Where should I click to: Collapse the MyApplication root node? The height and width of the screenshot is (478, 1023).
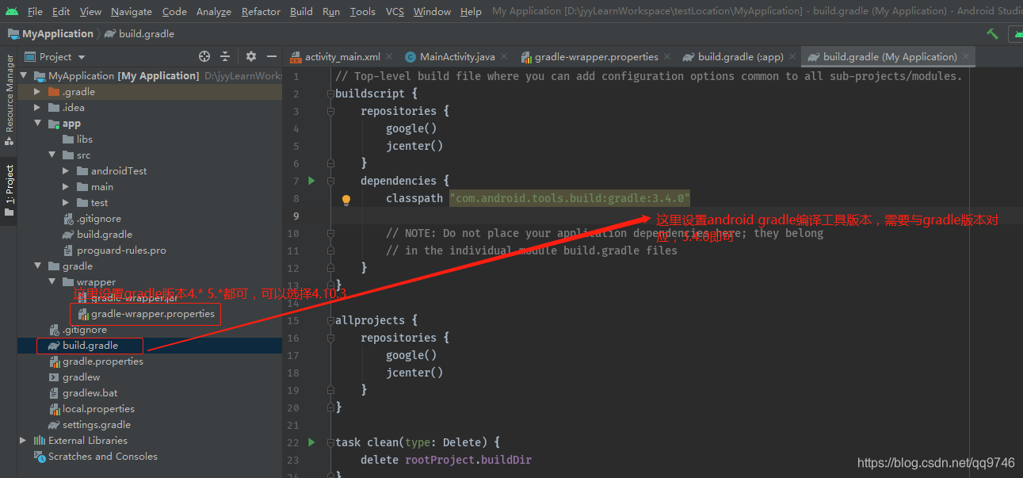pos(24,76)
